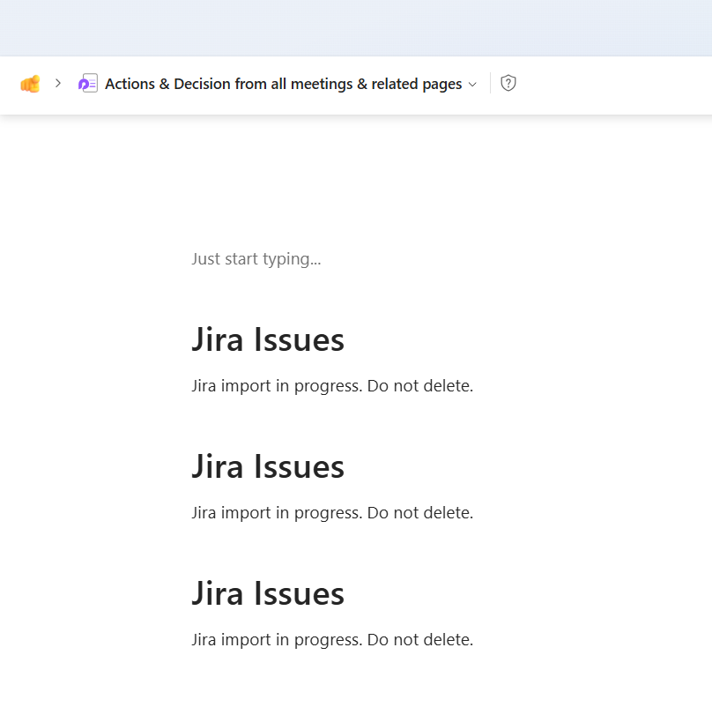
Task: Open 'Actions & Decision from all meetings' title
Action: pos(283,84)
